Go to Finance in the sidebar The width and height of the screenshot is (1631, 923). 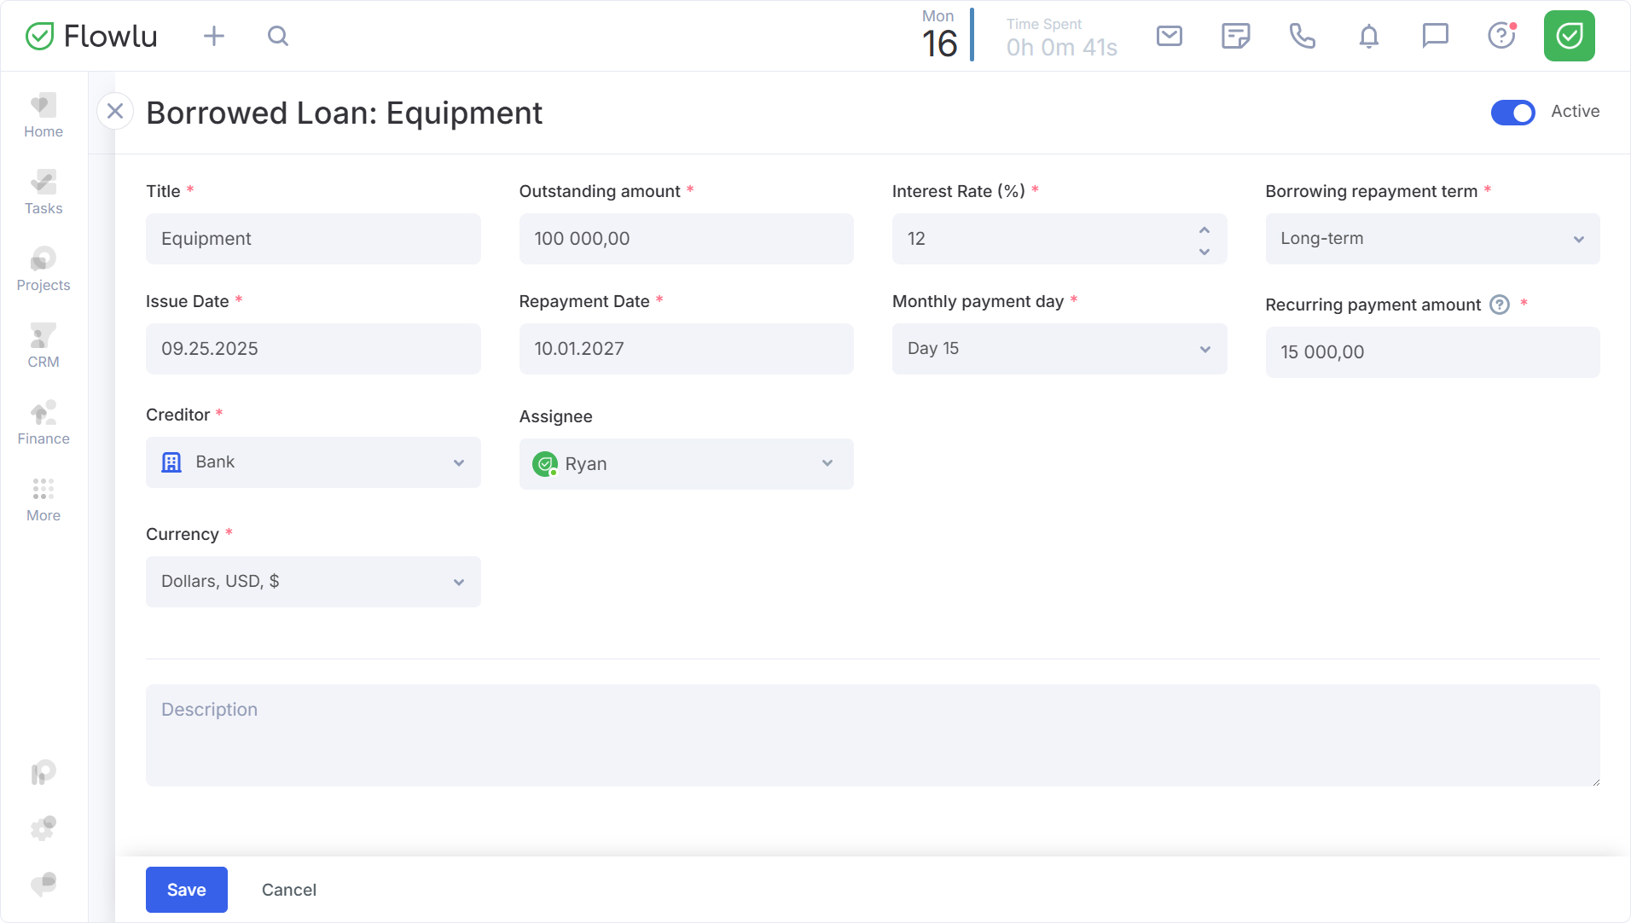[44, 423]
